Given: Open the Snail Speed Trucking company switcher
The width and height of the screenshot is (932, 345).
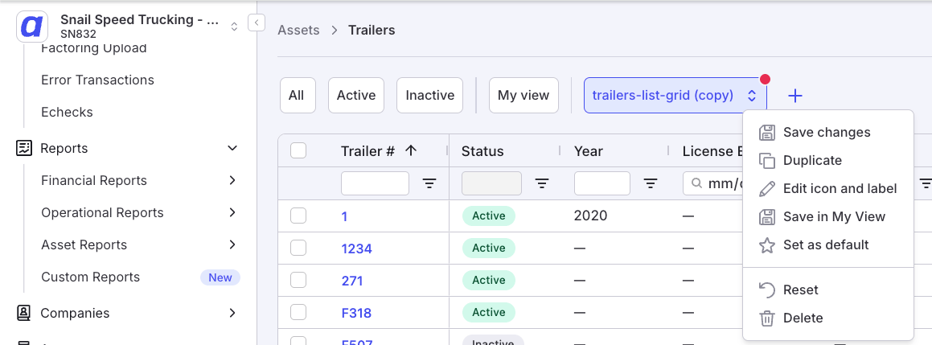Looking at the screenshot, I should [234, 27].
